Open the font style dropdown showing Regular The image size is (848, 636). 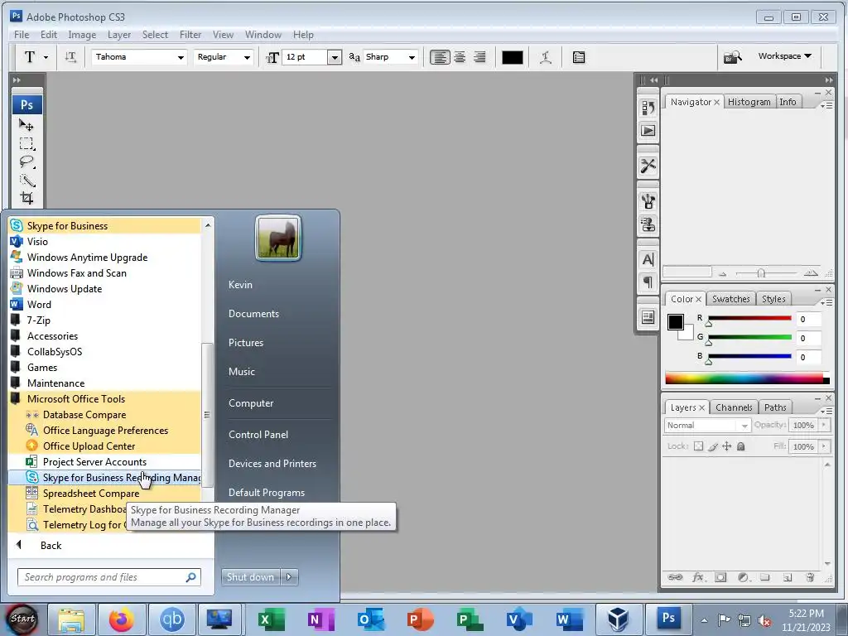224,57
